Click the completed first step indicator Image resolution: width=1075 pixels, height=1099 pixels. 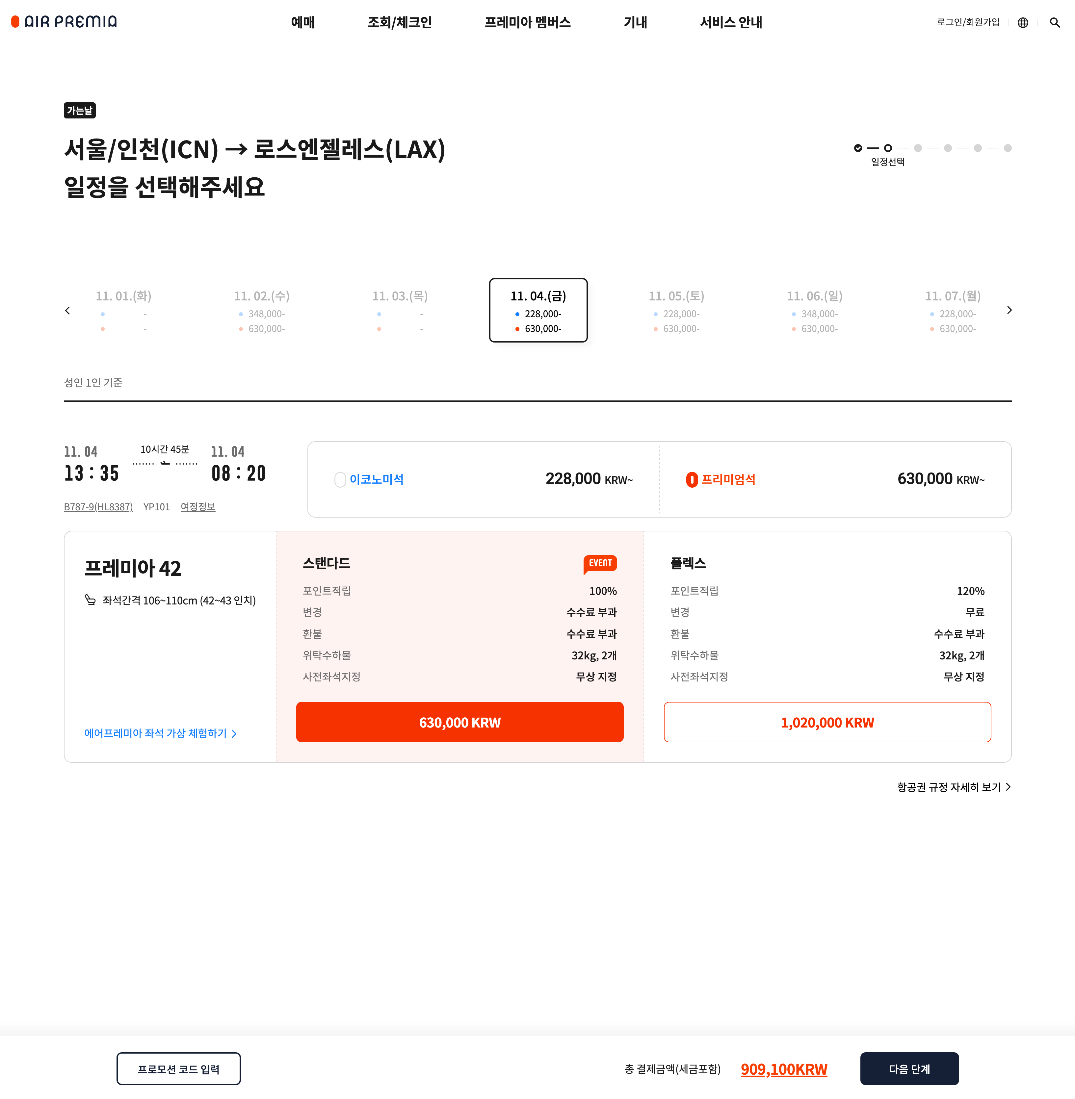tap(858, 148)
